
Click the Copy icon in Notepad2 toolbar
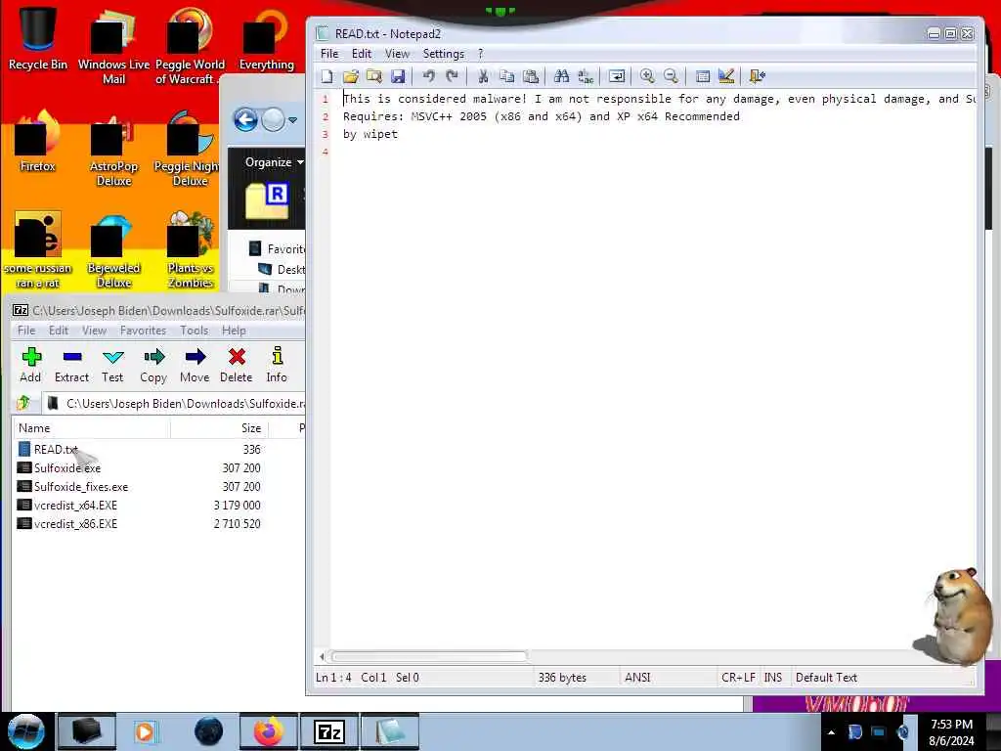point(507,76)
